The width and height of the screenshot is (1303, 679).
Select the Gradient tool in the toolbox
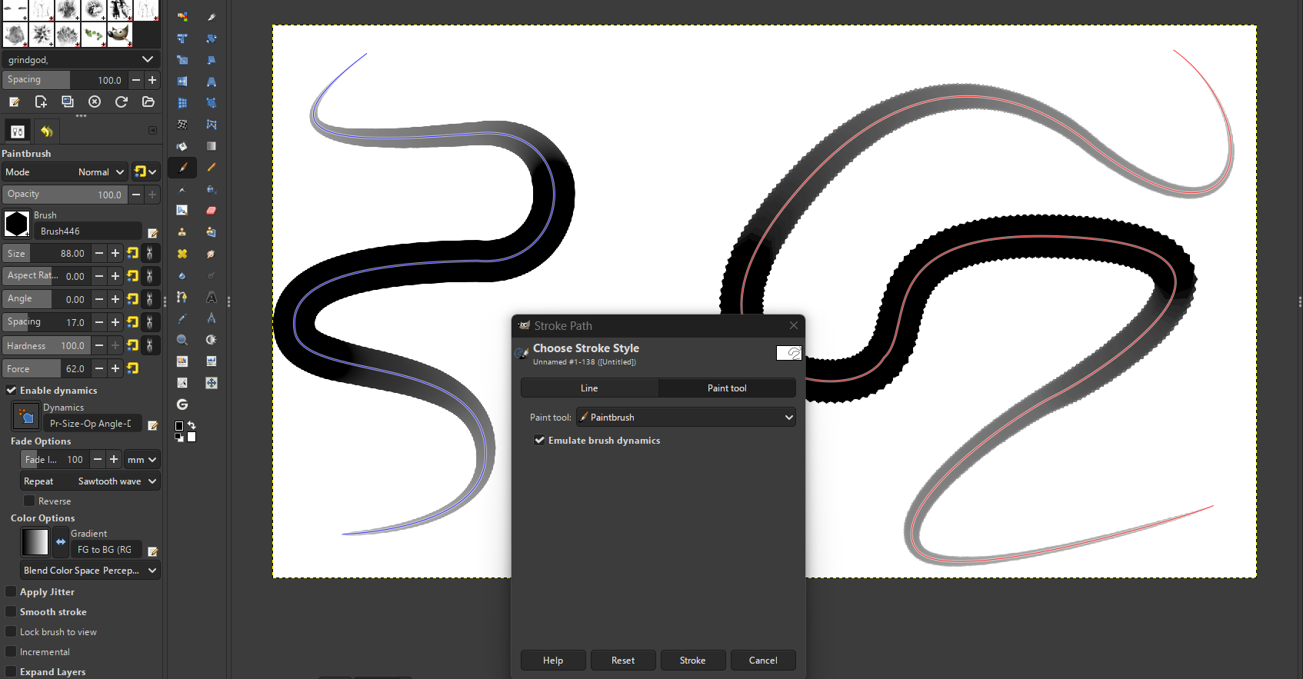click(x=211, y=146)
